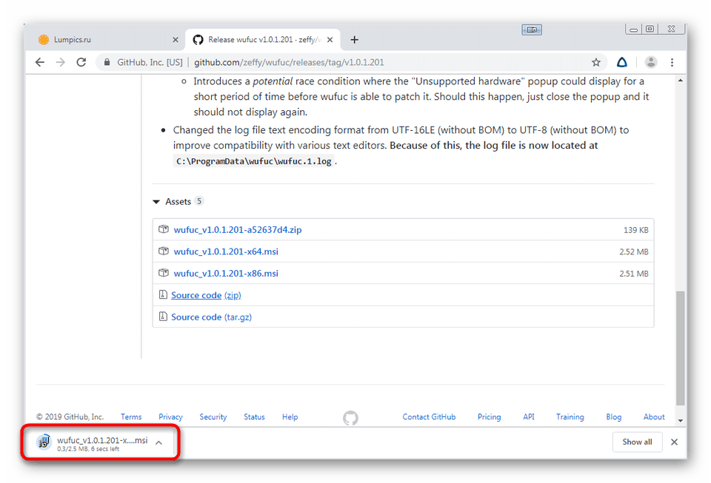Open the Chrome three-dot menu
Viewport: 711px width, 483px height.
coord(672,62)
